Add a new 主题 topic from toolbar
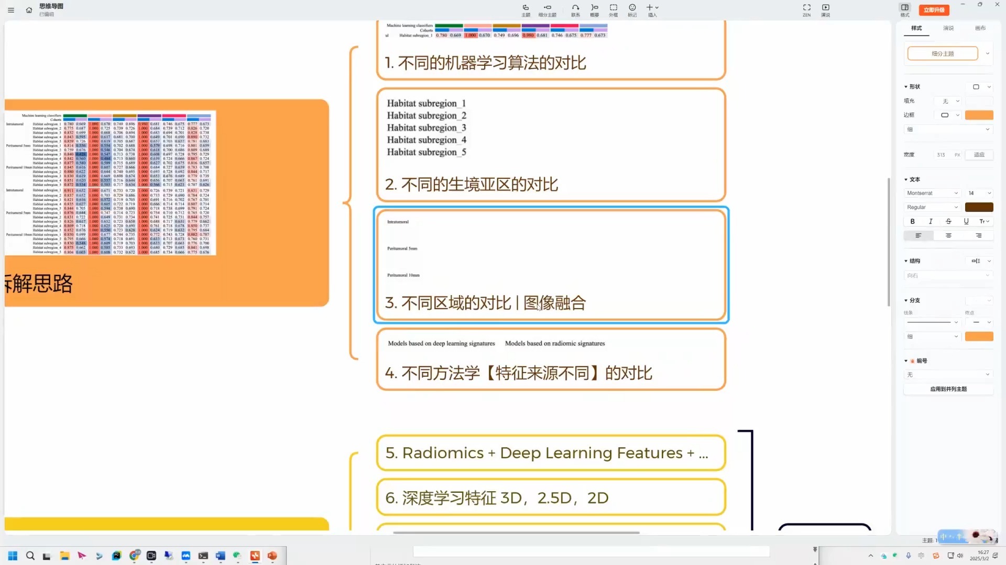Image resolution: width=1006 pixels, height=565 pixels. point(526,10)
